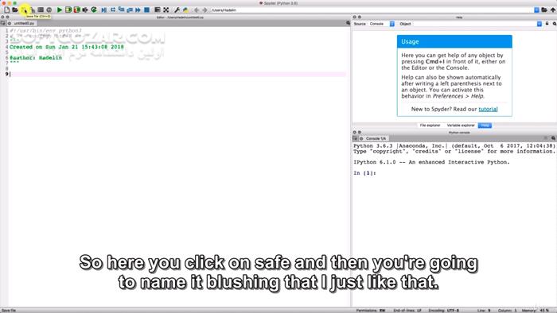Run file with green play button

click(x=60, y=10)
